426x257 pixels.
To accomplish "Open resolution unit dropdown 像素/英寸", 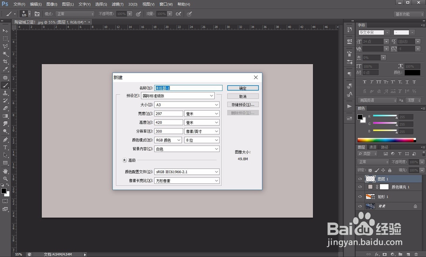I will tap(202, 131).
